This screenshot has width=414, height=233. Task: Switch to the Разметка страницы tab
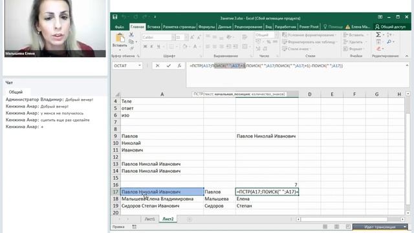click(x=179, y=27)
